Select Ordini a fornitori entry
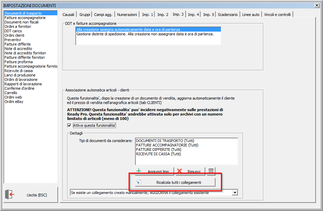The width and height of the screenshot is (323, 211). point(31,27)
